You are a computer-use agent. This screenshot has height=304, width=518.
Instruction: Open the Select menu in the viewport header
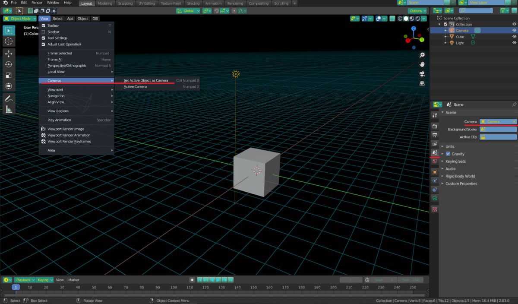(x=58, y=19)
